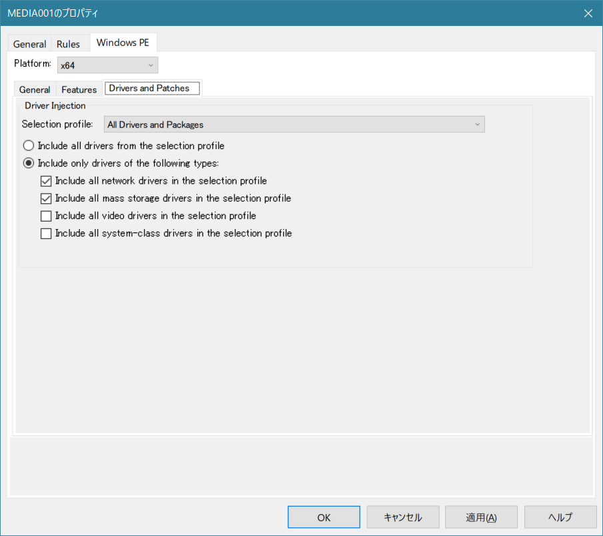Click the Platform: label
Image resolution: width=603 pixels, height=536 pixels.
click(33, 63)
